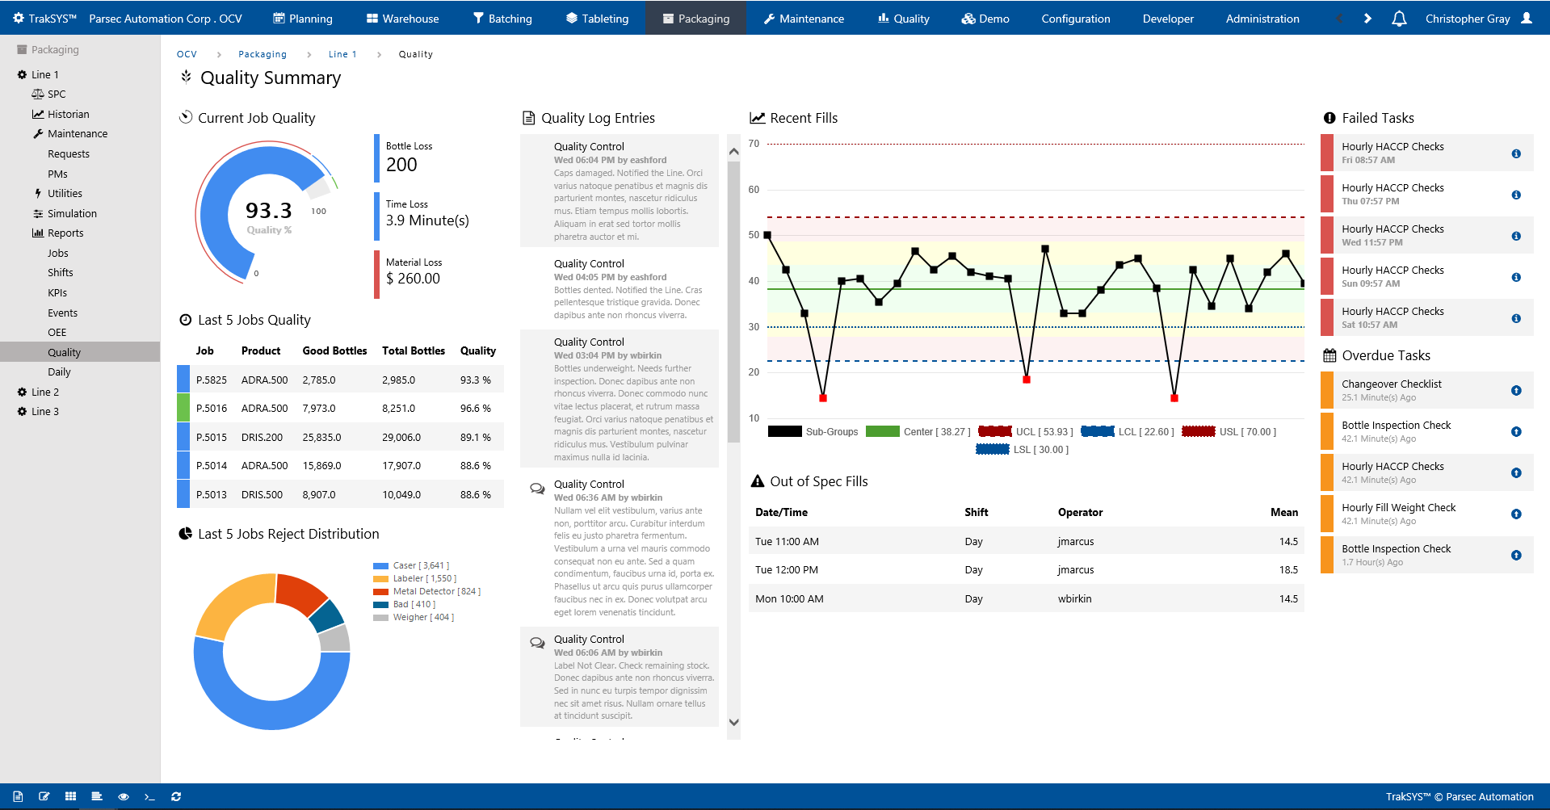This screenshot has height=810, width=1550.
Task: Open the Maintenance top menu
Action: tap(804, 19)
